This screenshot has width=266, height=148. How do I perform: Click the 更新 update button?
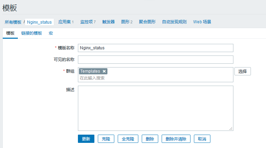pyautogui.click(x=86, y=139)
